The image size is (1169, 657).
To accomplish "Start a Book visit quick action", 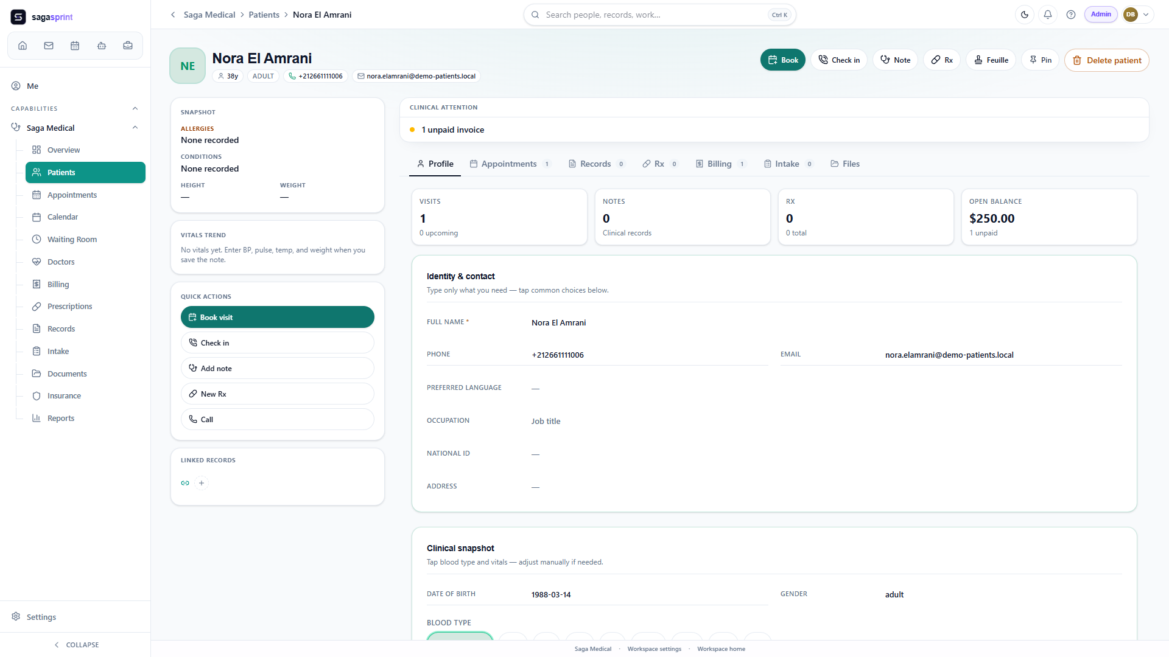I will click(277, 317).
